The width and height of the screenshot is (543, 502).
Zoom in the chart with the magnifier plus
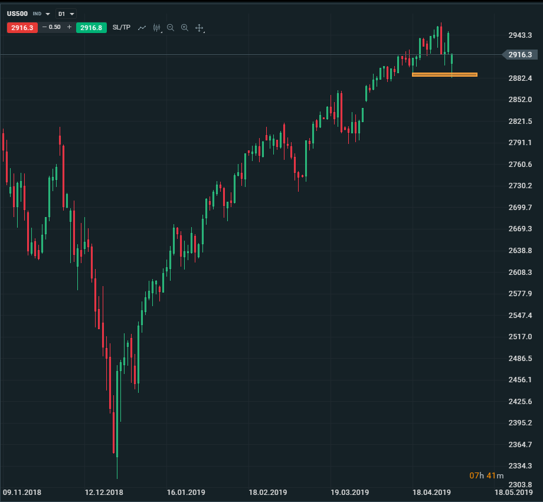[185, 27]
